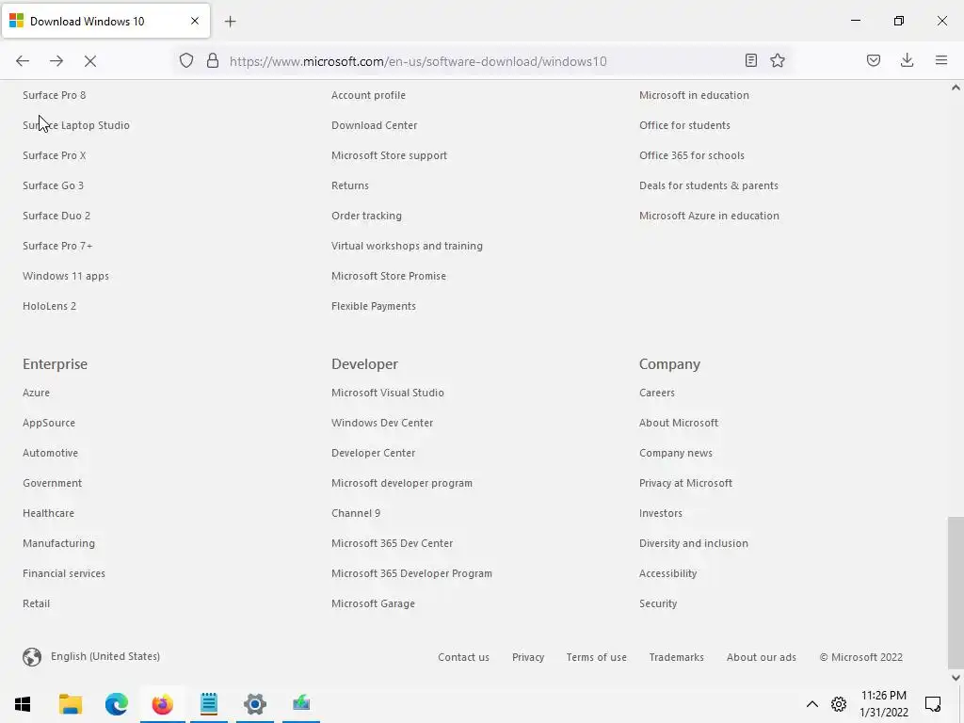Image resolution: width=964 pixels, height=723 pixels.
Task: Open the tracking protection shield icon
Action: tap(186, 61)
